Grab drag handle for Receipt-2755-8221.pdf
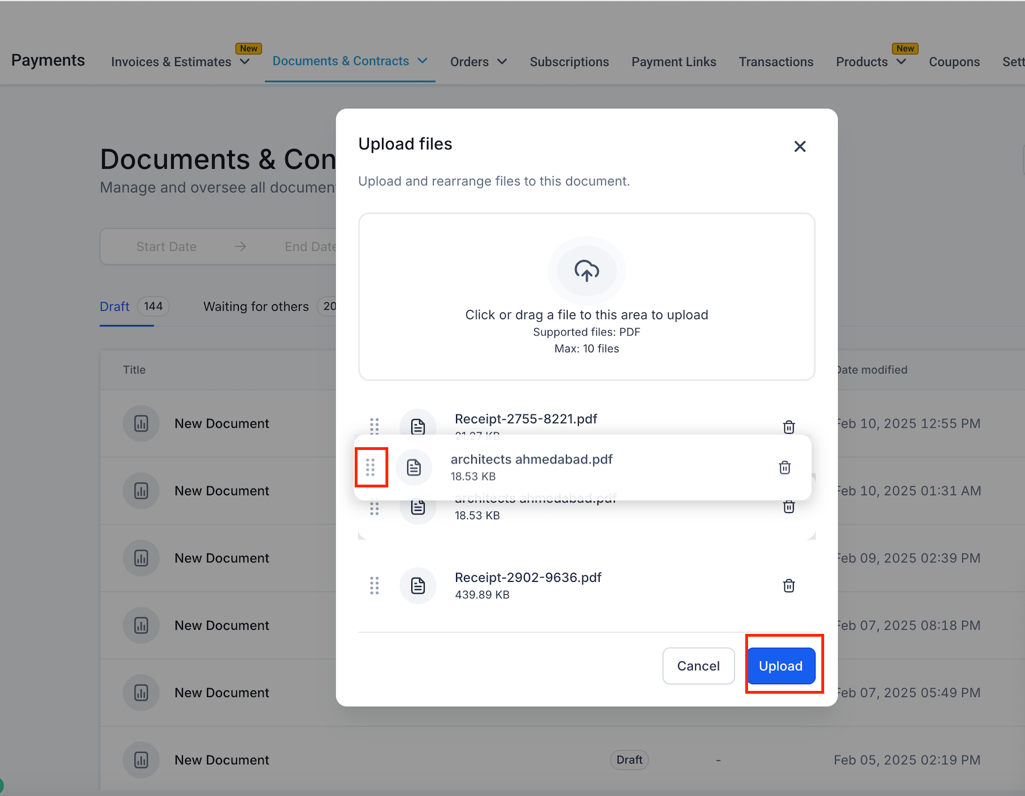This screenshot has width=1025, height=796. click(x=374, y=426)
